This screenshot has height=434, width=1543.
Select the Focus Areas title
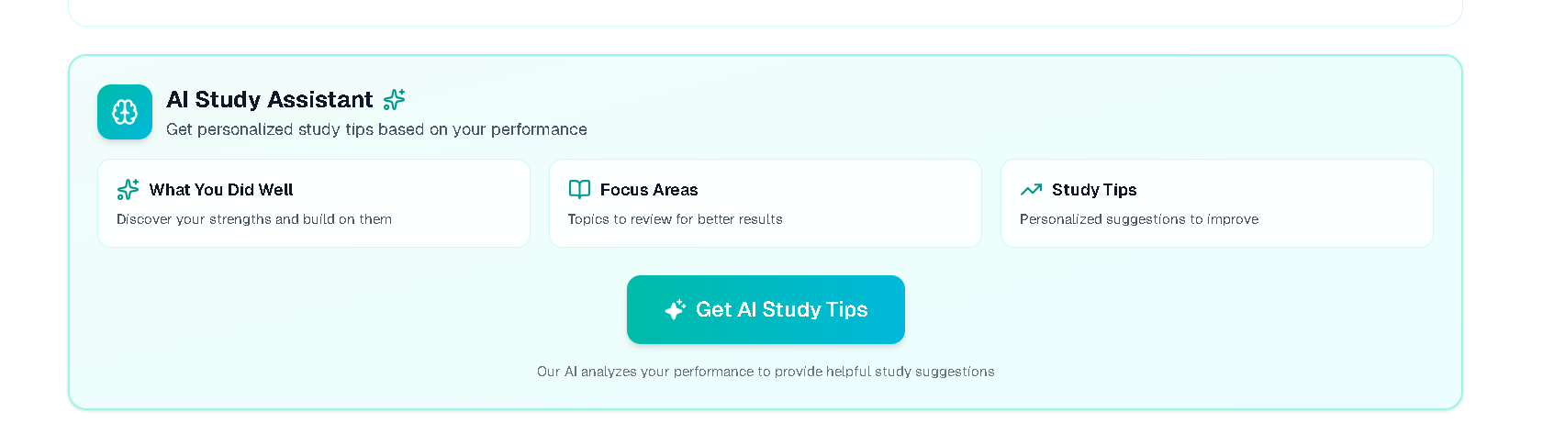649,190
